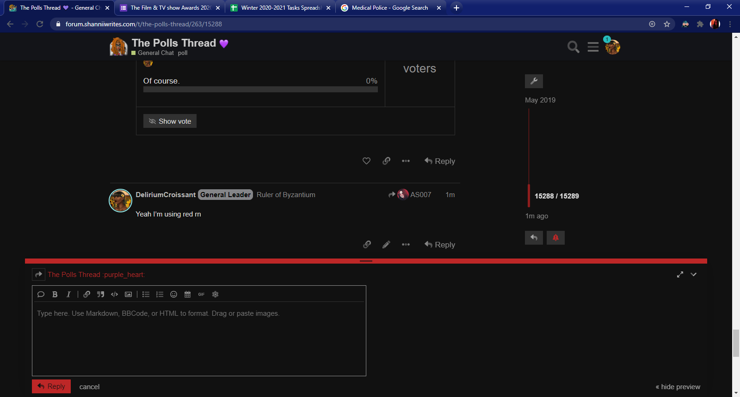The height and width of the screenshot is (397, 740).
Task: Click the Bold formatting icon in composer
Action: point(55,295)
